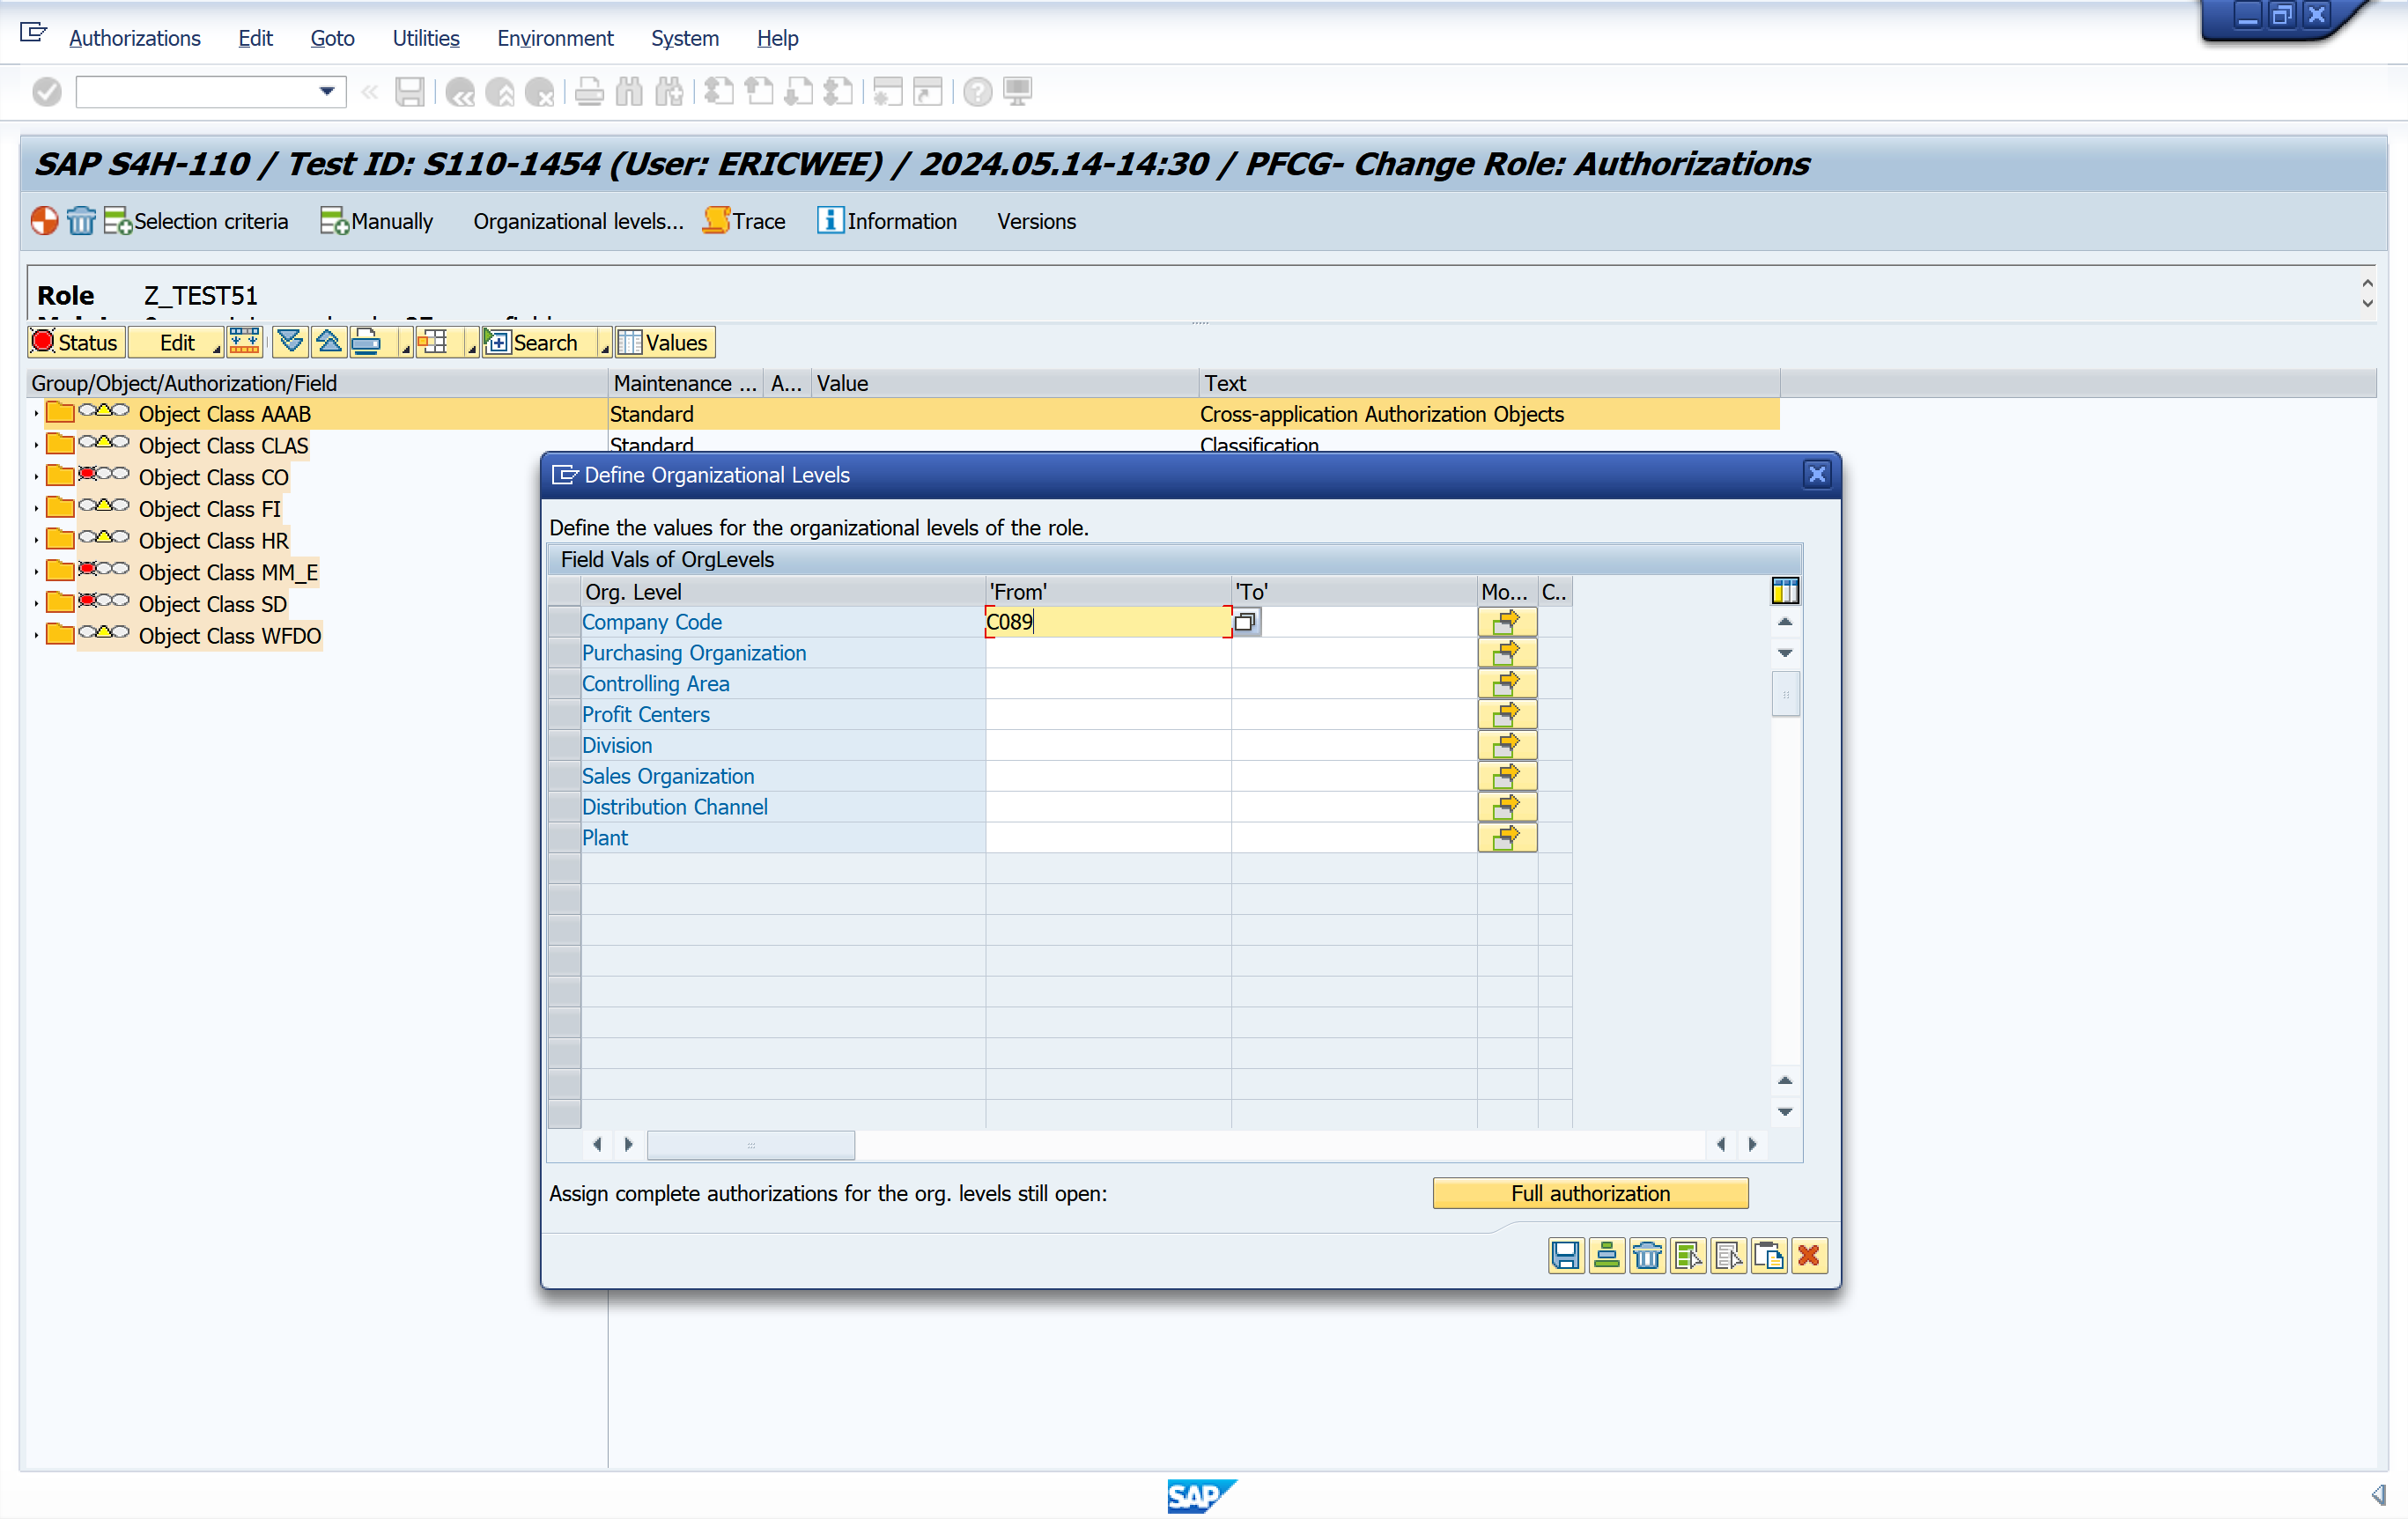Click Organizational levels... button
The width and height of the screenshot is (2408, 1519).
[x=578, y=221]
